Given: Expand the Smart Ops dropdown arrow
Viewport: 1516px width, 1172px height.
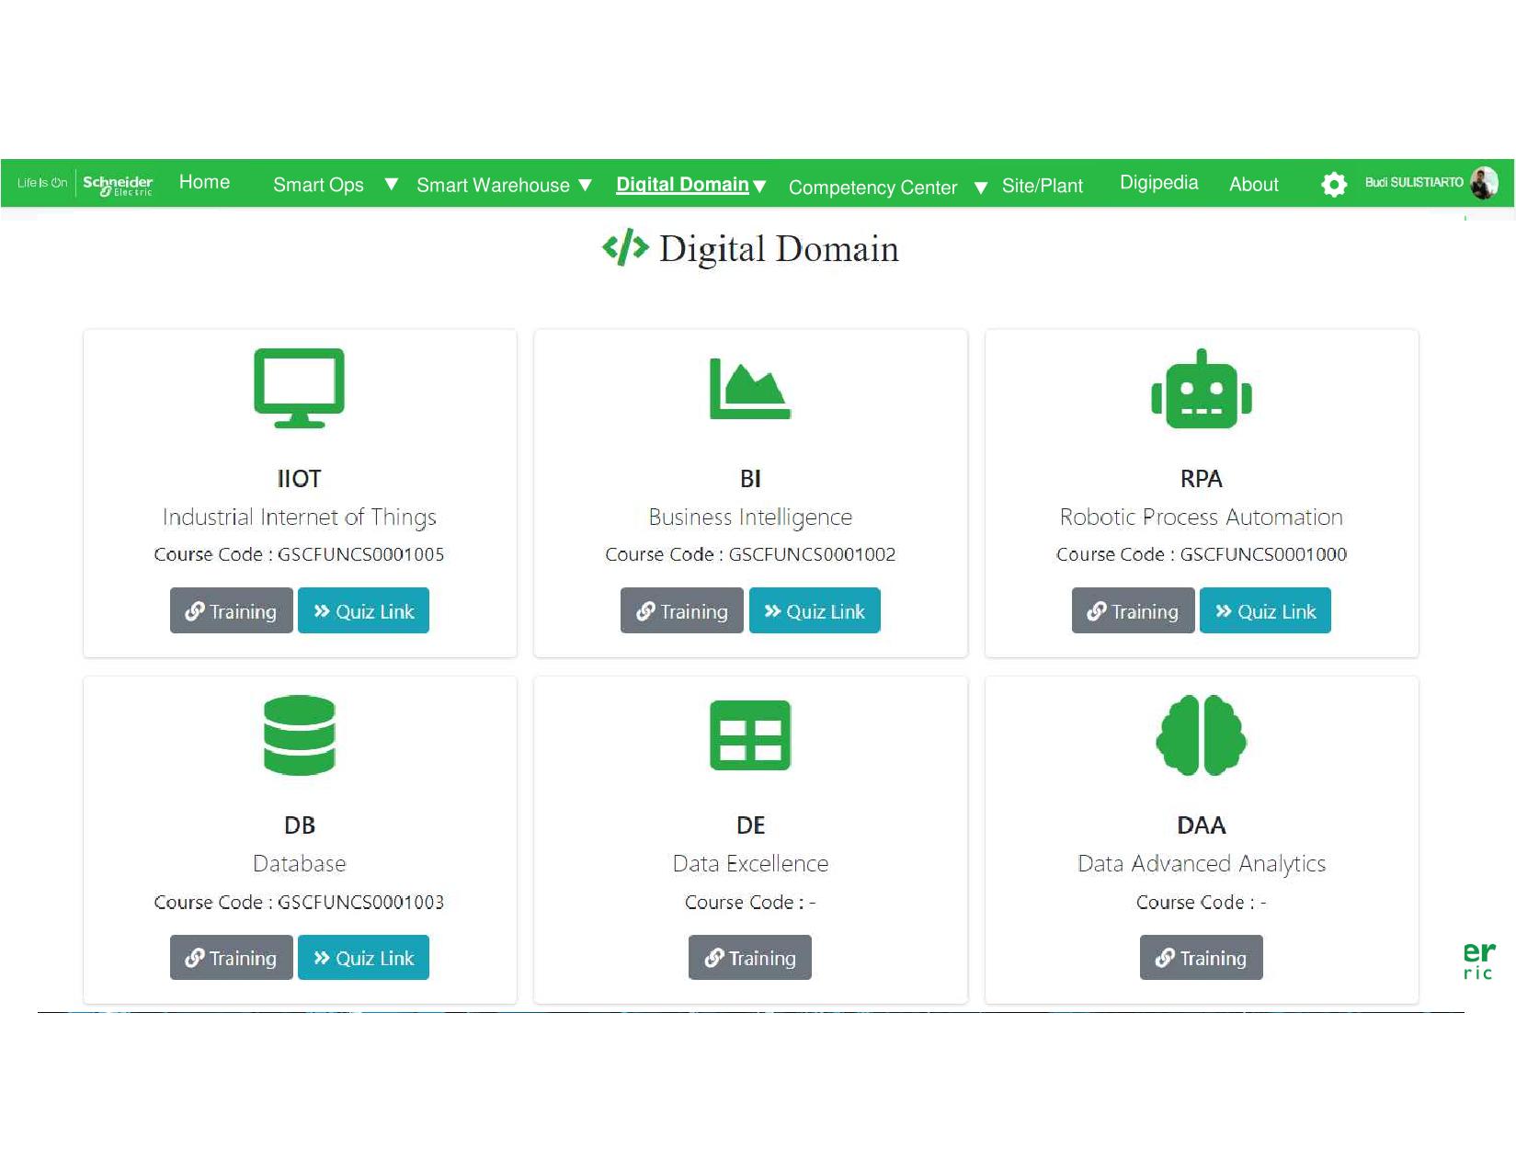Looking at the screenshot, I should click(x=391, y=185).
